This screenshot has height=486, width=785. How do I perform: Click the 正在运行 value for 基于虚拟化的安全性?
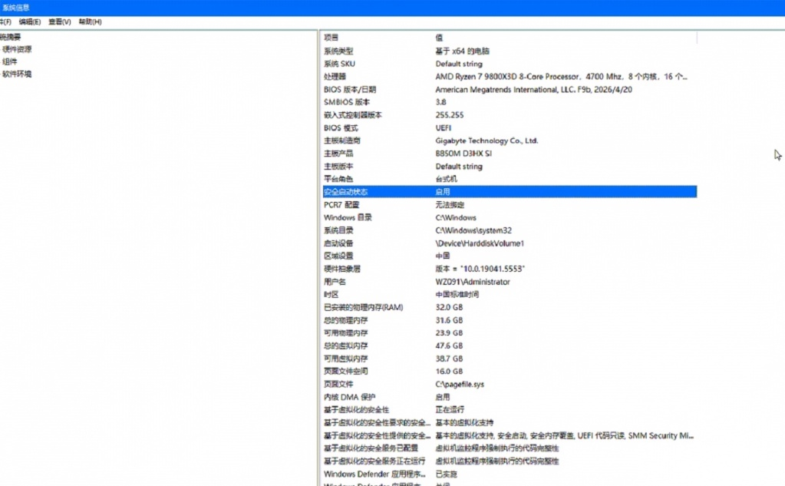[x=450, y=410]
